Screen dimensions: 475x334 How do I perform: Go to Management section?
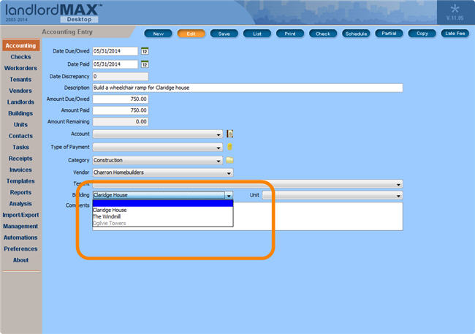20,227
